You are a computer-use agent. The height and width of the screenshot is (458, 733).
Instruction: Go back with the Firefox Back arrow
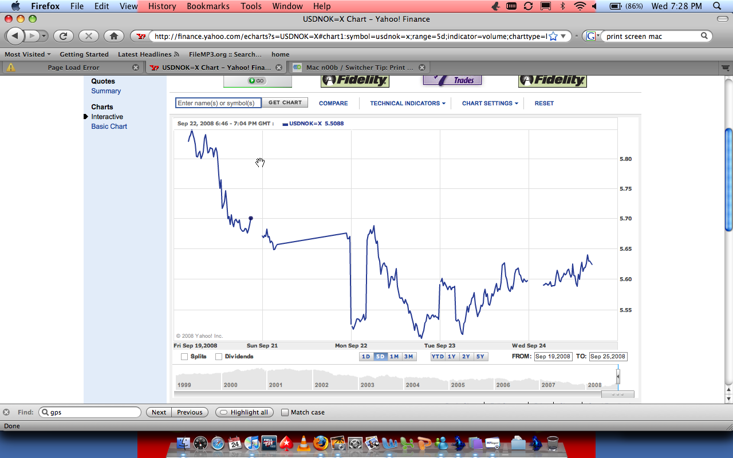tap(15, 36)
